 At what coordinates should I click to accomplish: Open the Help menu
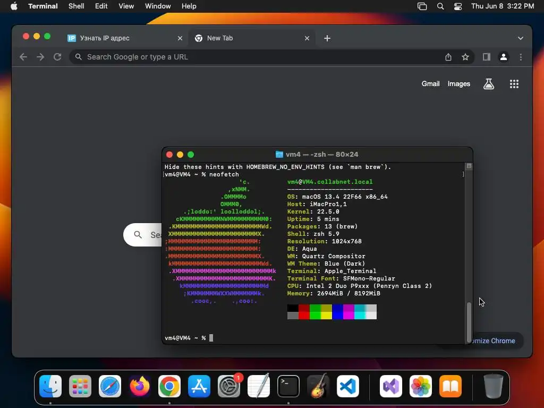(189, 6)
